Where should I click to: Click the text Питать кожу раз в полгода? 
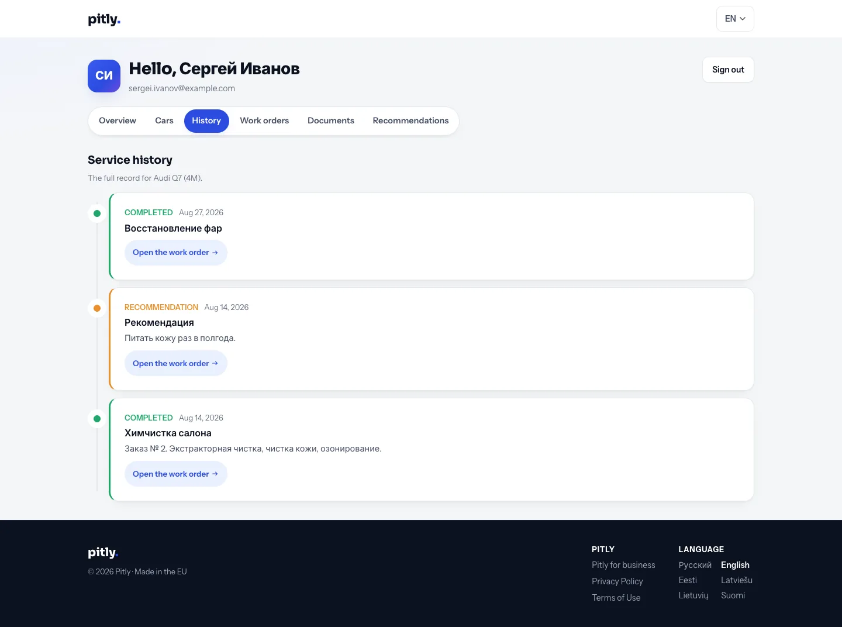[x=180, y=338]
